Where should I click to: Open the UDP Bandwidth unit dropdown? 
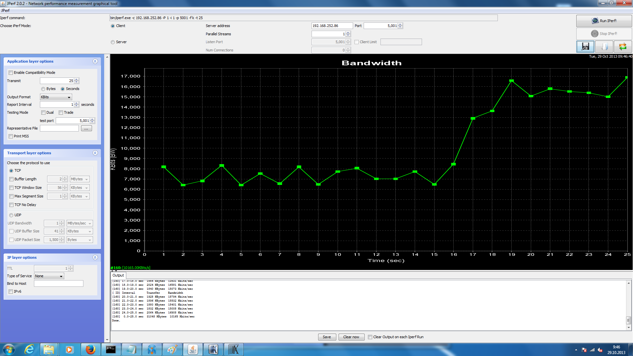click(x=79, y=223)
